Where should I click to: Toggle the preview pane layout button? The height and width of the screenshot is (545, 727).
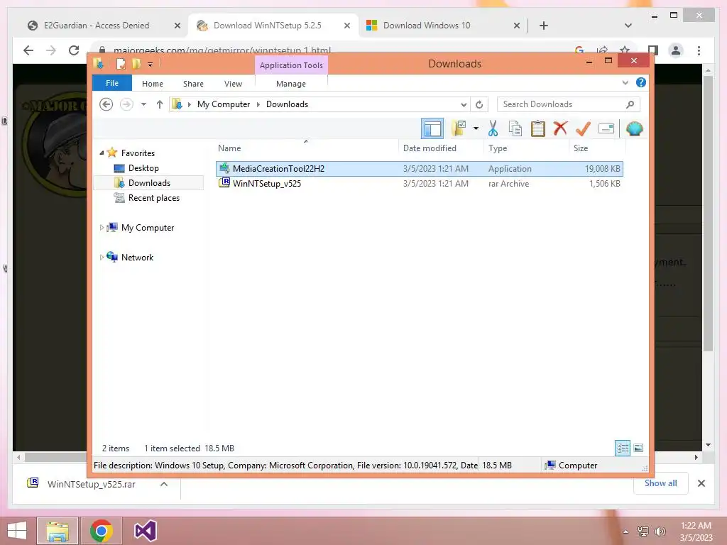tap(432, 129)
